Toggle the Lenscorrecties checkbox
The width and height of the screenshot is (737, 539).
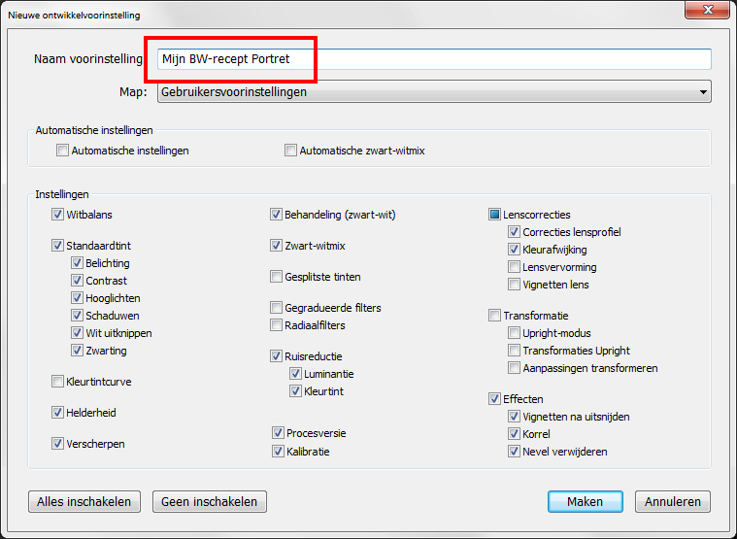coord(495,215)
